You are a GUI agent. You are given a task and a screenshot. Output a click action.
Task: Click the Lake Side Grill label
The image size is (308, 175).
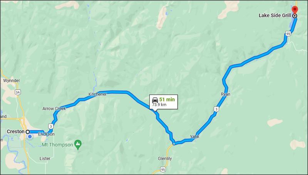275,15
